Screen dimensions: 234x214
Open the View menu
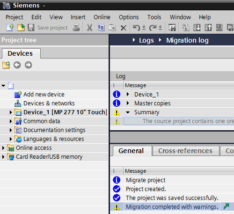click(56, 17)
